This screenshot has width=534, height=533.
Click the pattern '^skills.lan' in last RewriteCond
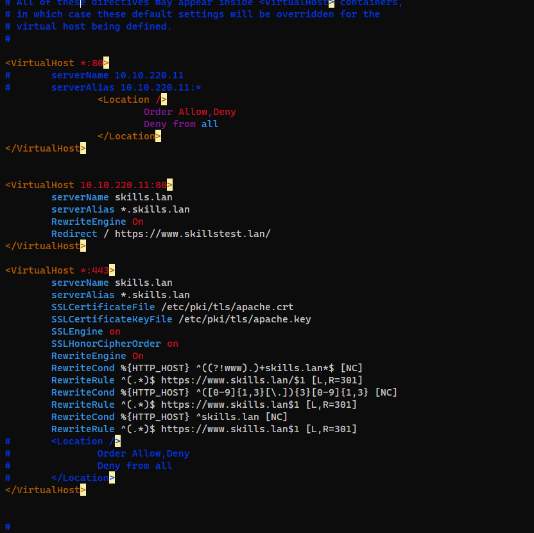pos(227,417)
